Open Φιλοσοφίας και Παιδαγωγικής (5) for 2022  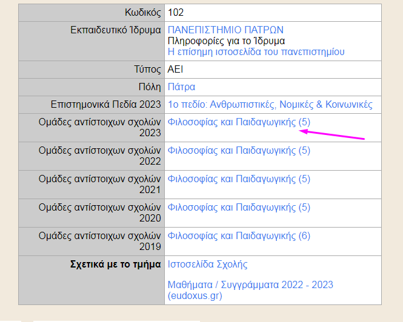point(238,150)
